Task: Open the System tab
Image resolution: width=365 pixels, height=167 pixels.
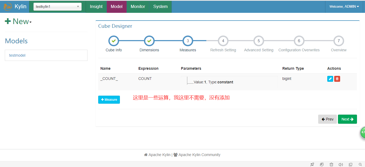Action: click(161, 7)
